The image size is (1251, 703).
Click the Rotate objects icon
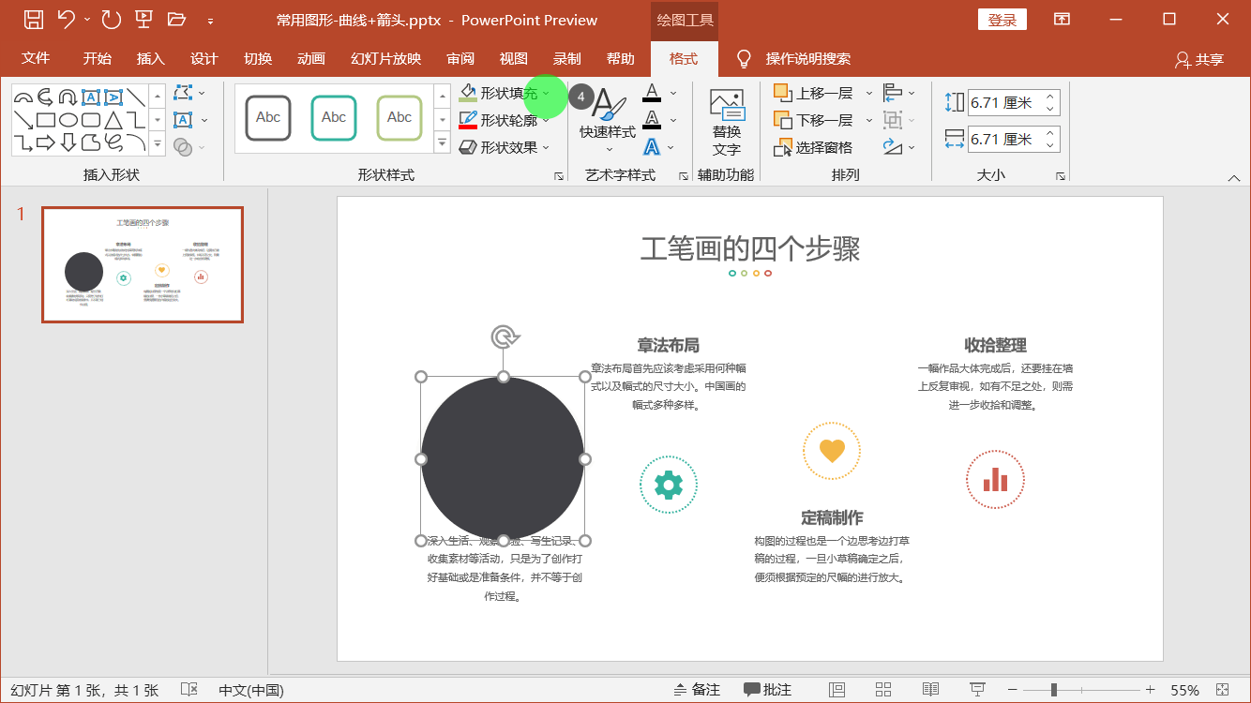[892, 147]
